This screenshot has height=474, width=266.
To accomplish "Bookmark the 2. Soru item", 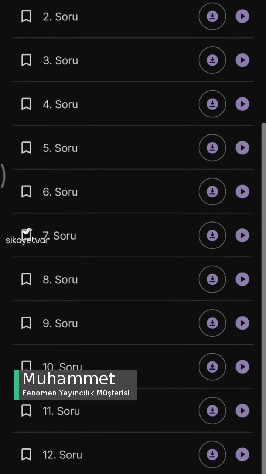I will (26, 16).
